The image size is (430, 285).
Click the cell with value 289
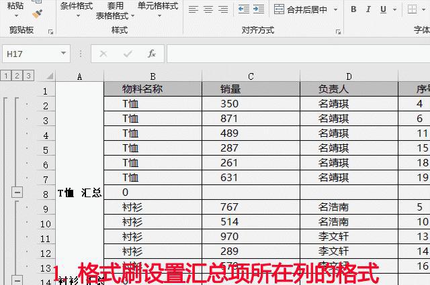click(x=251, y=251)
